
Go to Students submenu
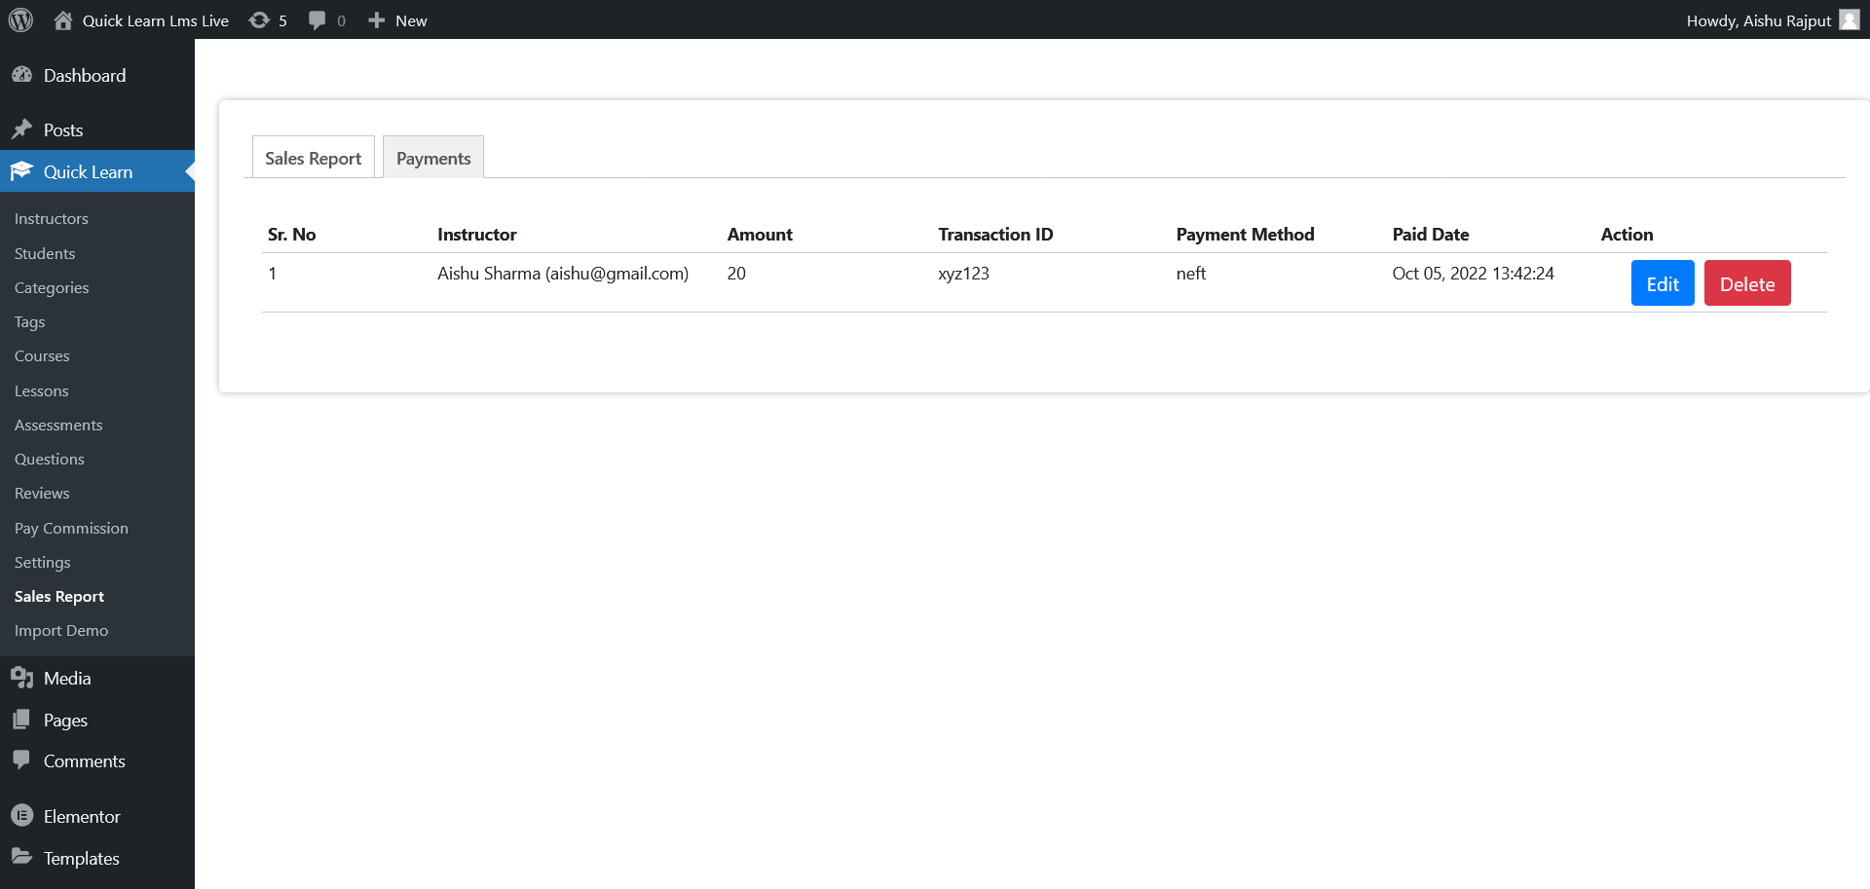(x=45, y=253)
